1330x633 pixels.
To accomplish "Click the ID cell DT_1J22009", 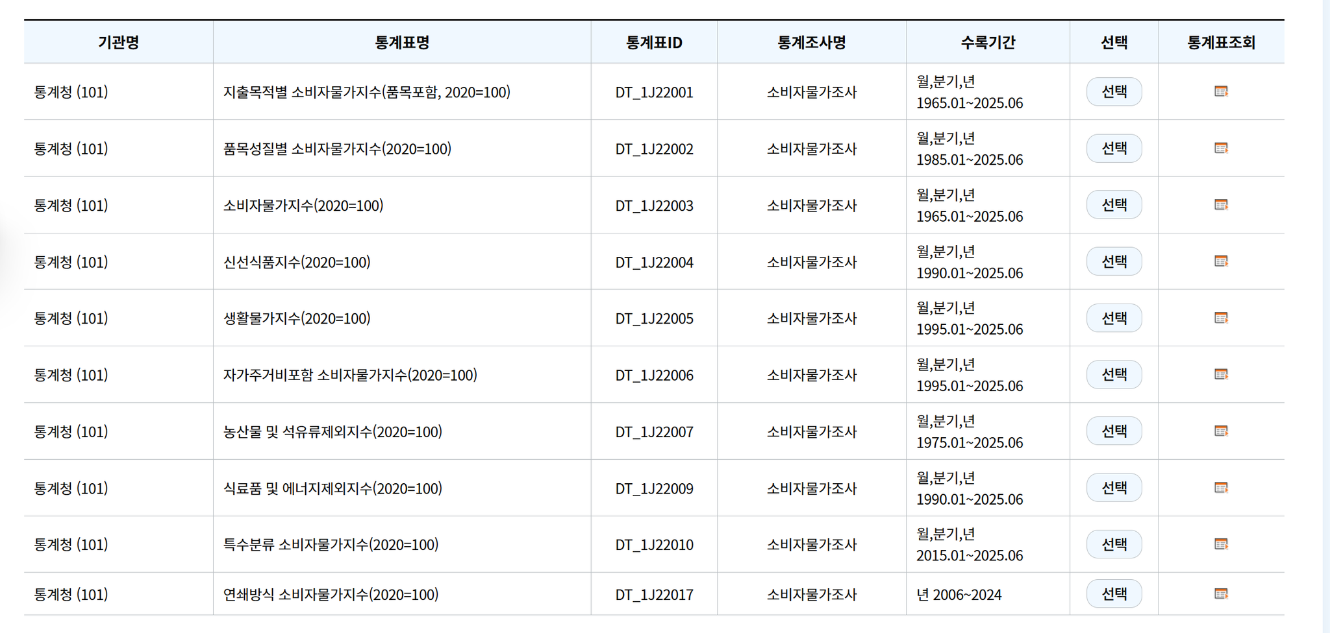I will pyautogui.click(x=654, y=488).
